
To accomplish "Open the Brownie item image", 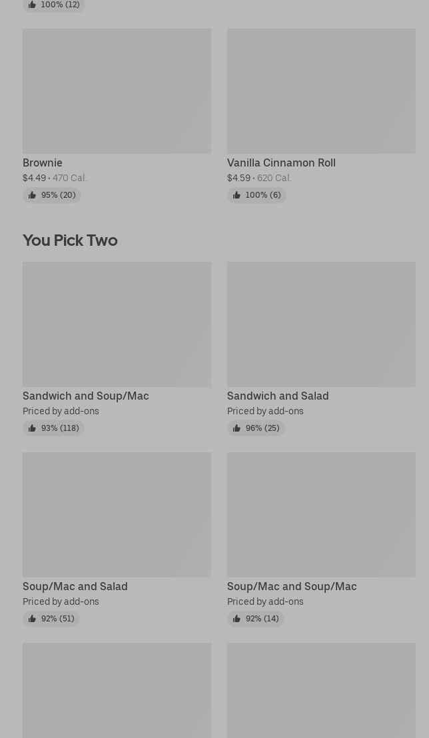I will pos(117,91).
